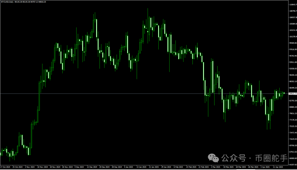297x170 pixels.
Task: Click the 26 Nov 2024 date label
Action: click(x=67, y=167)
